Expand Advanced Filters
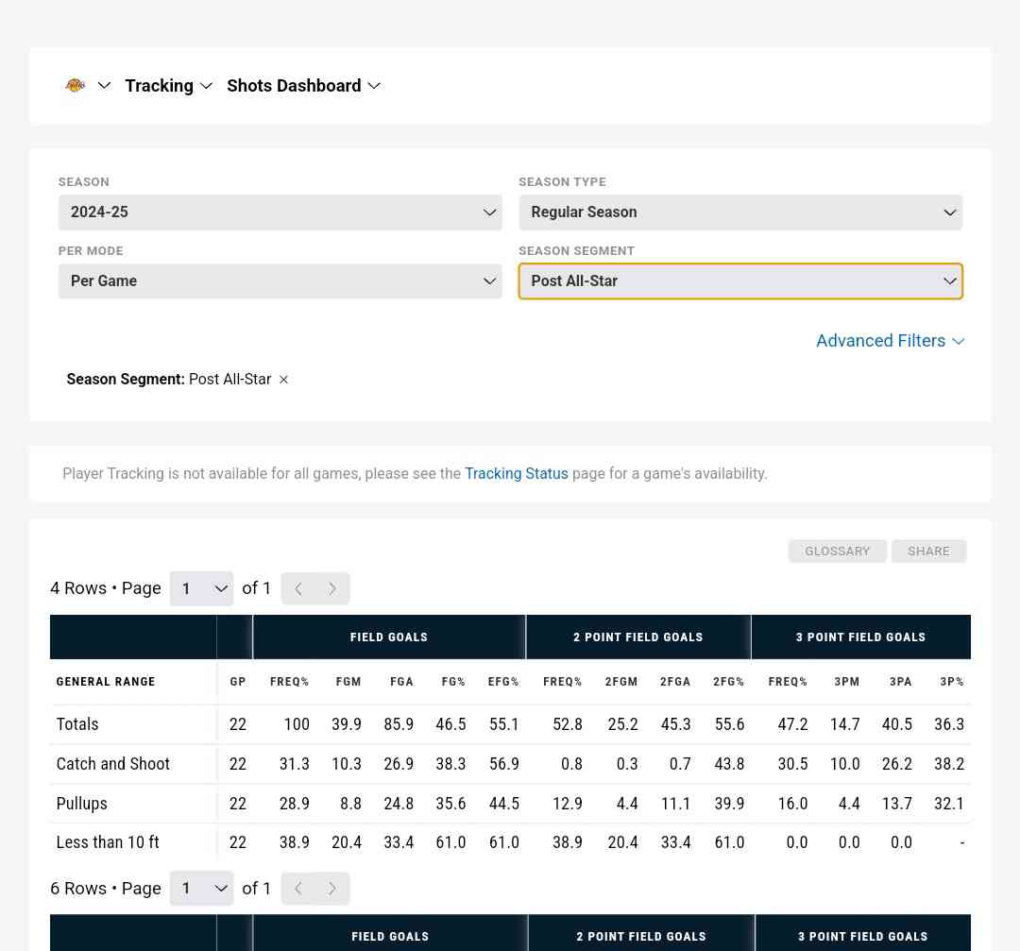 click(890, 341)
